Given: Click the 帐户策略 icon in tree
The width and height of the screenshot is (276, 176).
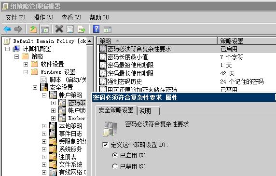Looking at the screenshot, I should click(x=53, y=95).
